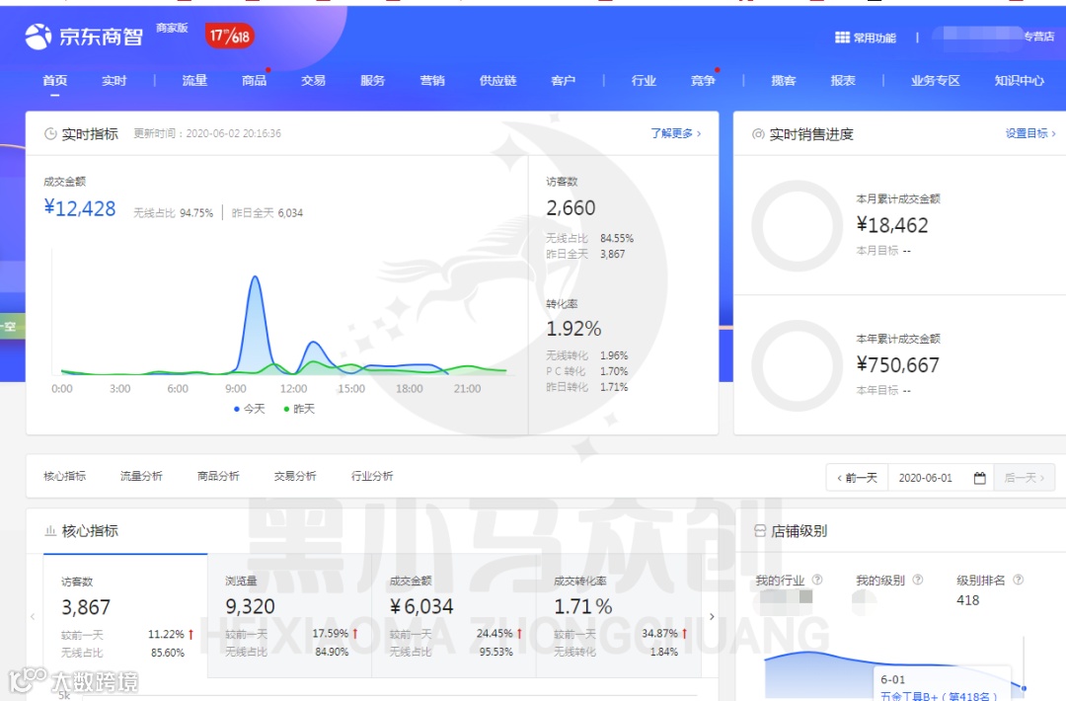Open the 报表 navigation tab
The height and width of the screenshot is (701, 1066).
[843, 80]
